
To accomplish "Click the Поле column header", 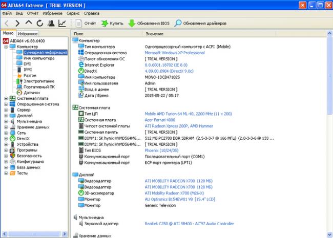I will [78, 33].
